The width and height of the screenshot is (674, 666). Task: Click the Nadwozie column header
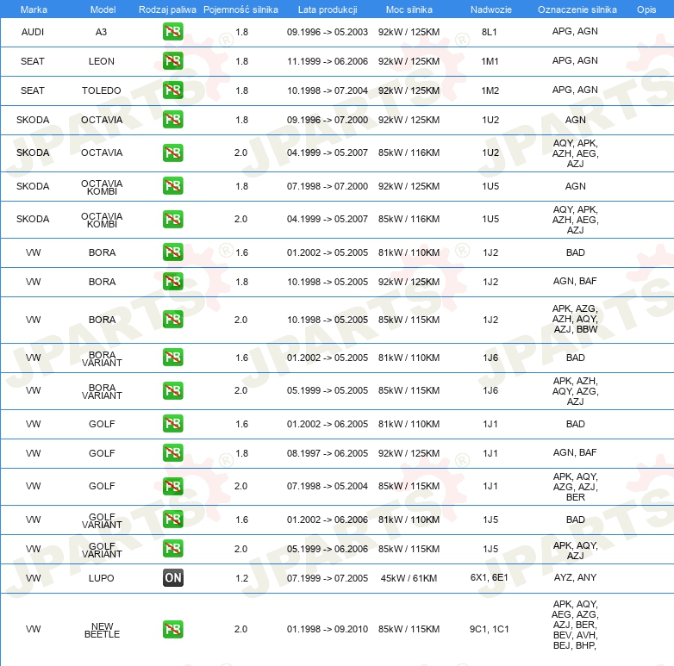tap(491, 9)
